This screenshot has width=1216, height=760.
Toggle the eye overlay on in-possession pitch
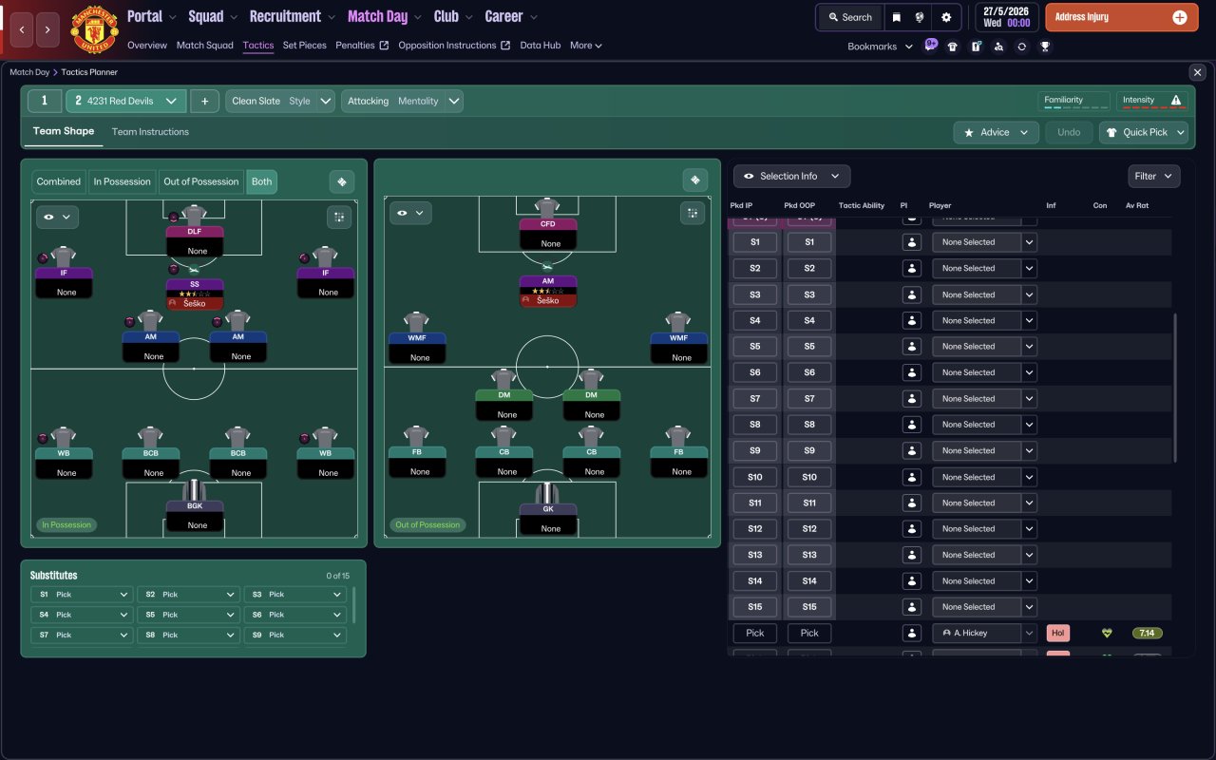pos(57,218)
